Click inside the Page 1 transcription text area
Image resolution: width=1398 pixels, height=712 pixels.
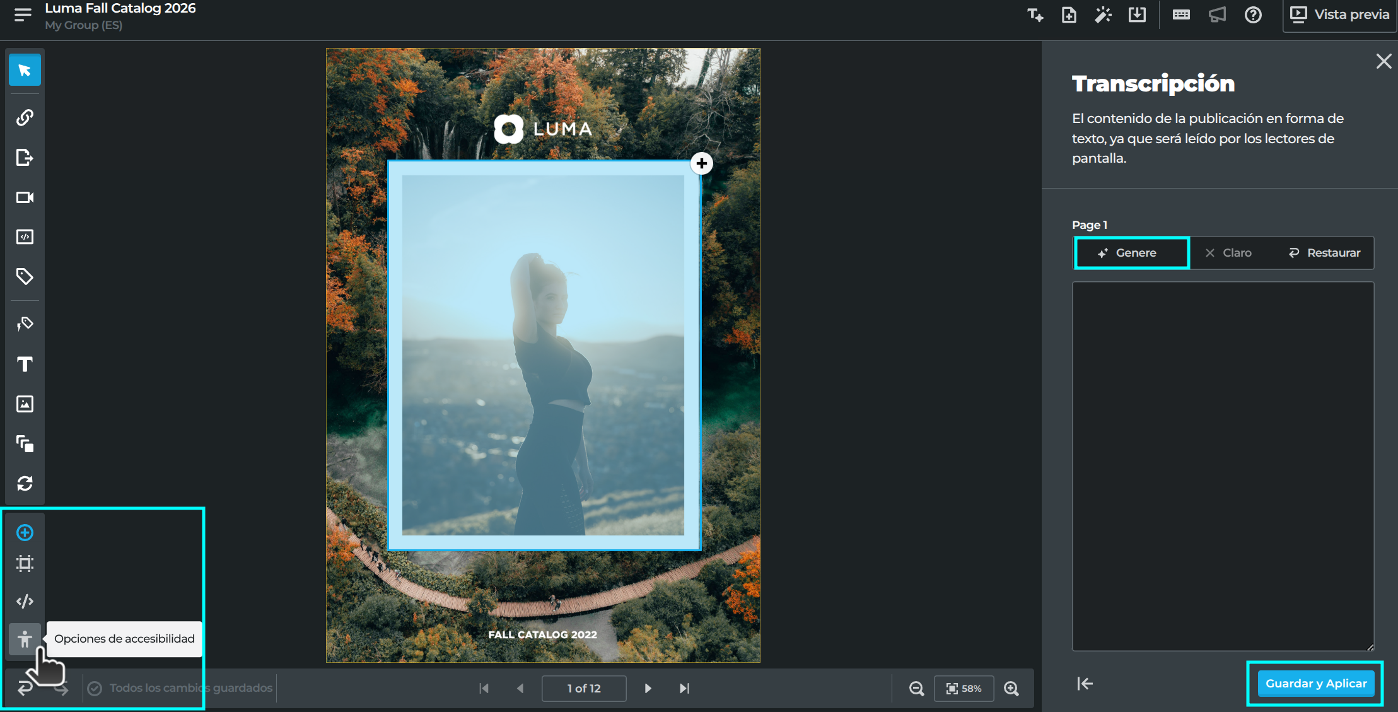(1223, 466)
